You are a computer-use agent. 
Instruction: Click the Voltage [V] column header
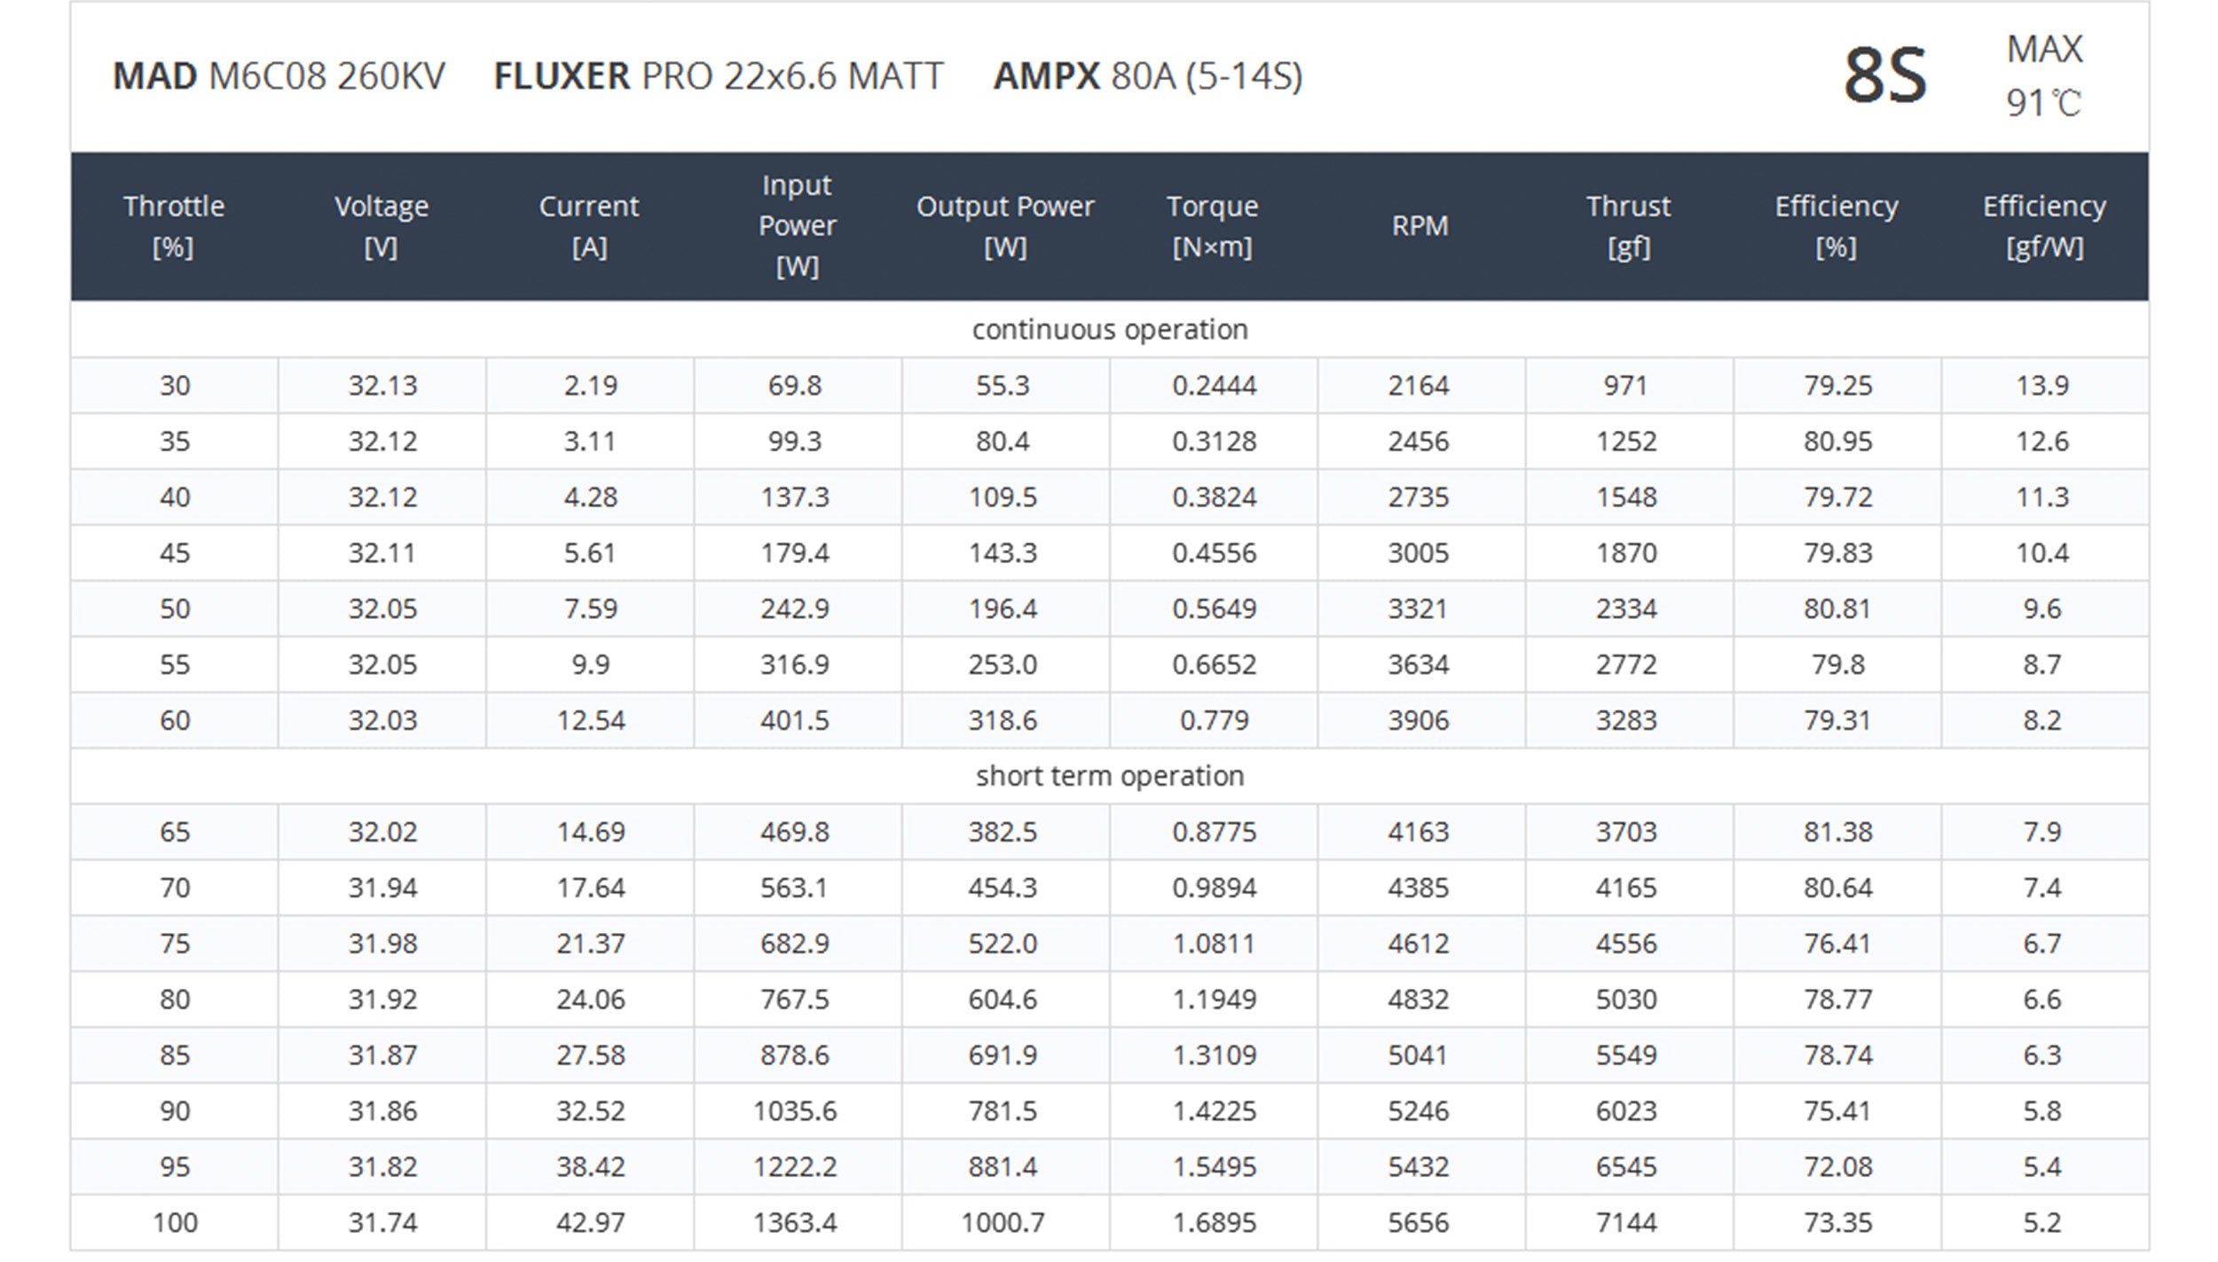pyautogui.click(x=381, y=225)
